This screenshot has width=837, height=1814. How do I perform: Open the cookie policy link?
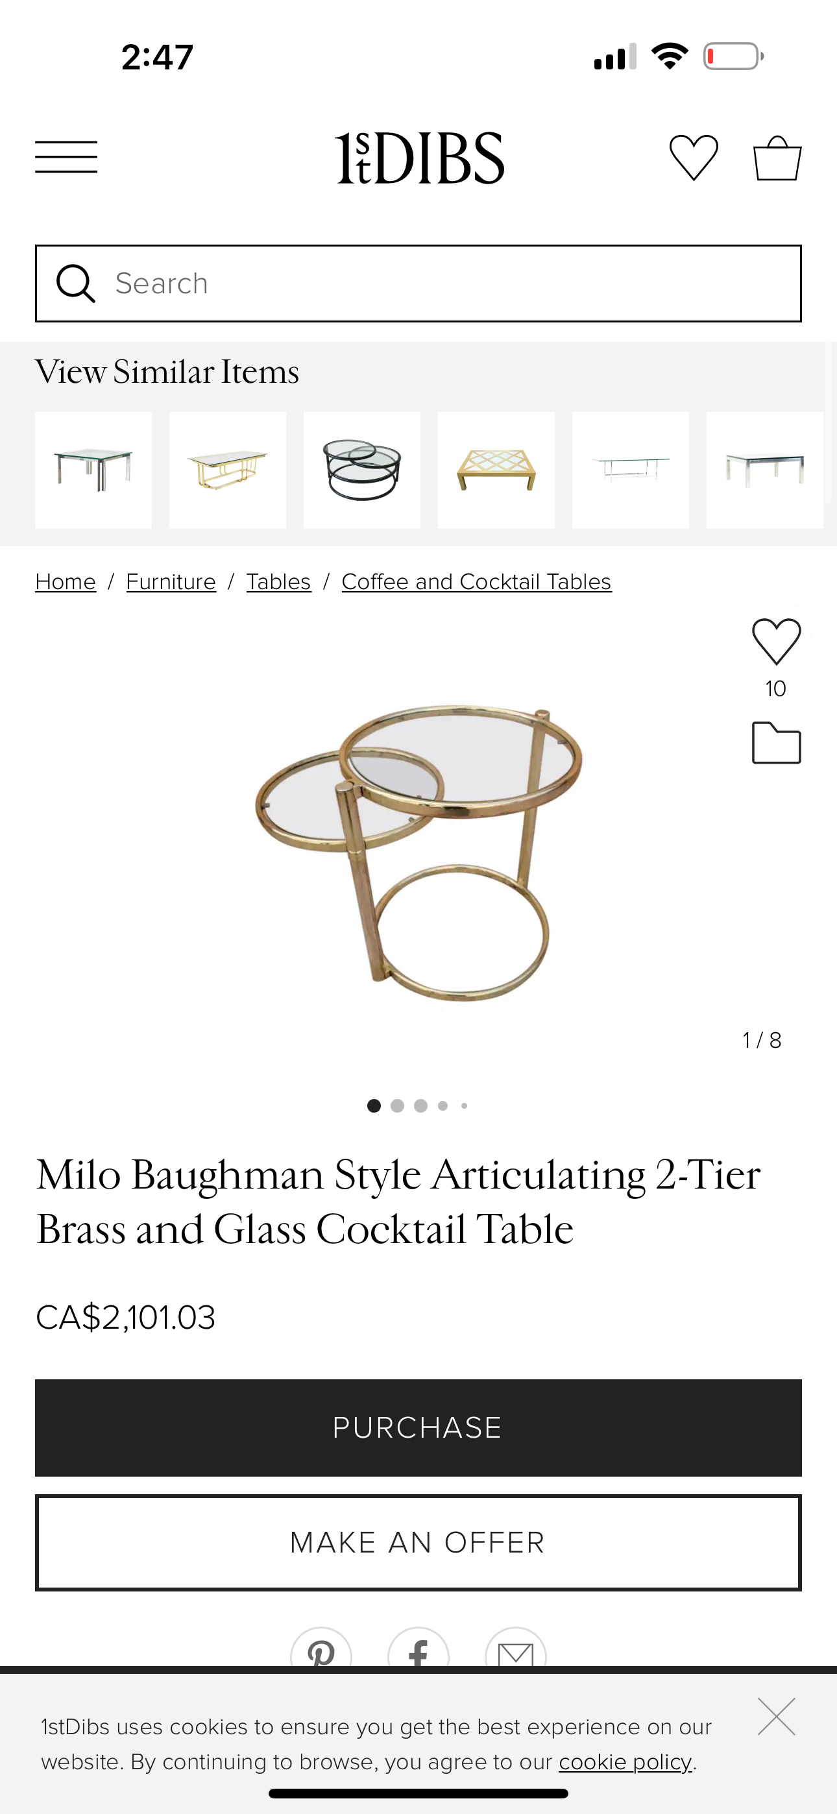pos(625,1762)
